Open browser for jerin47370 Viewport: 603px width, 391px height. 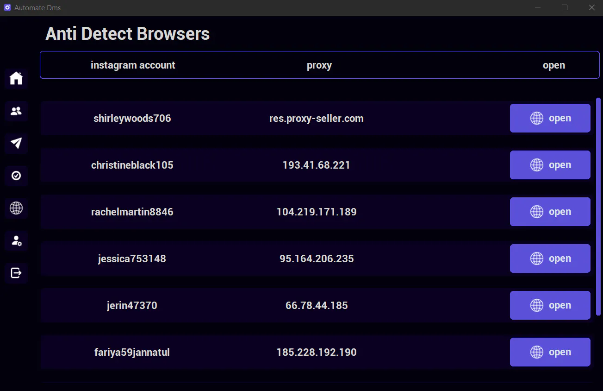tap(550, 305)
